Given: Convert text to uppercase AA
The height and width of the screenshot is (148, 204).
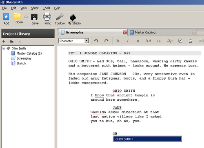Looking at the screenshot, I should point(148,41).
